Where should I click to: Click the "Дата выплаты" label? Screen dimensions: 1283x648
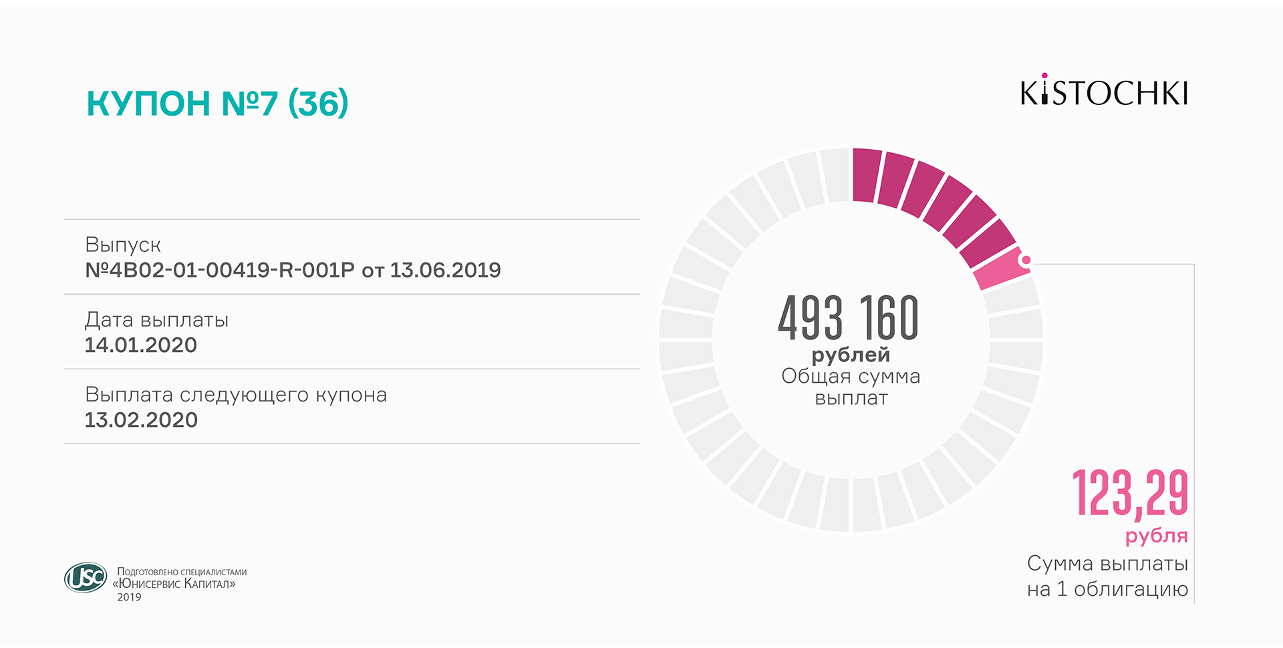(156, 320)
